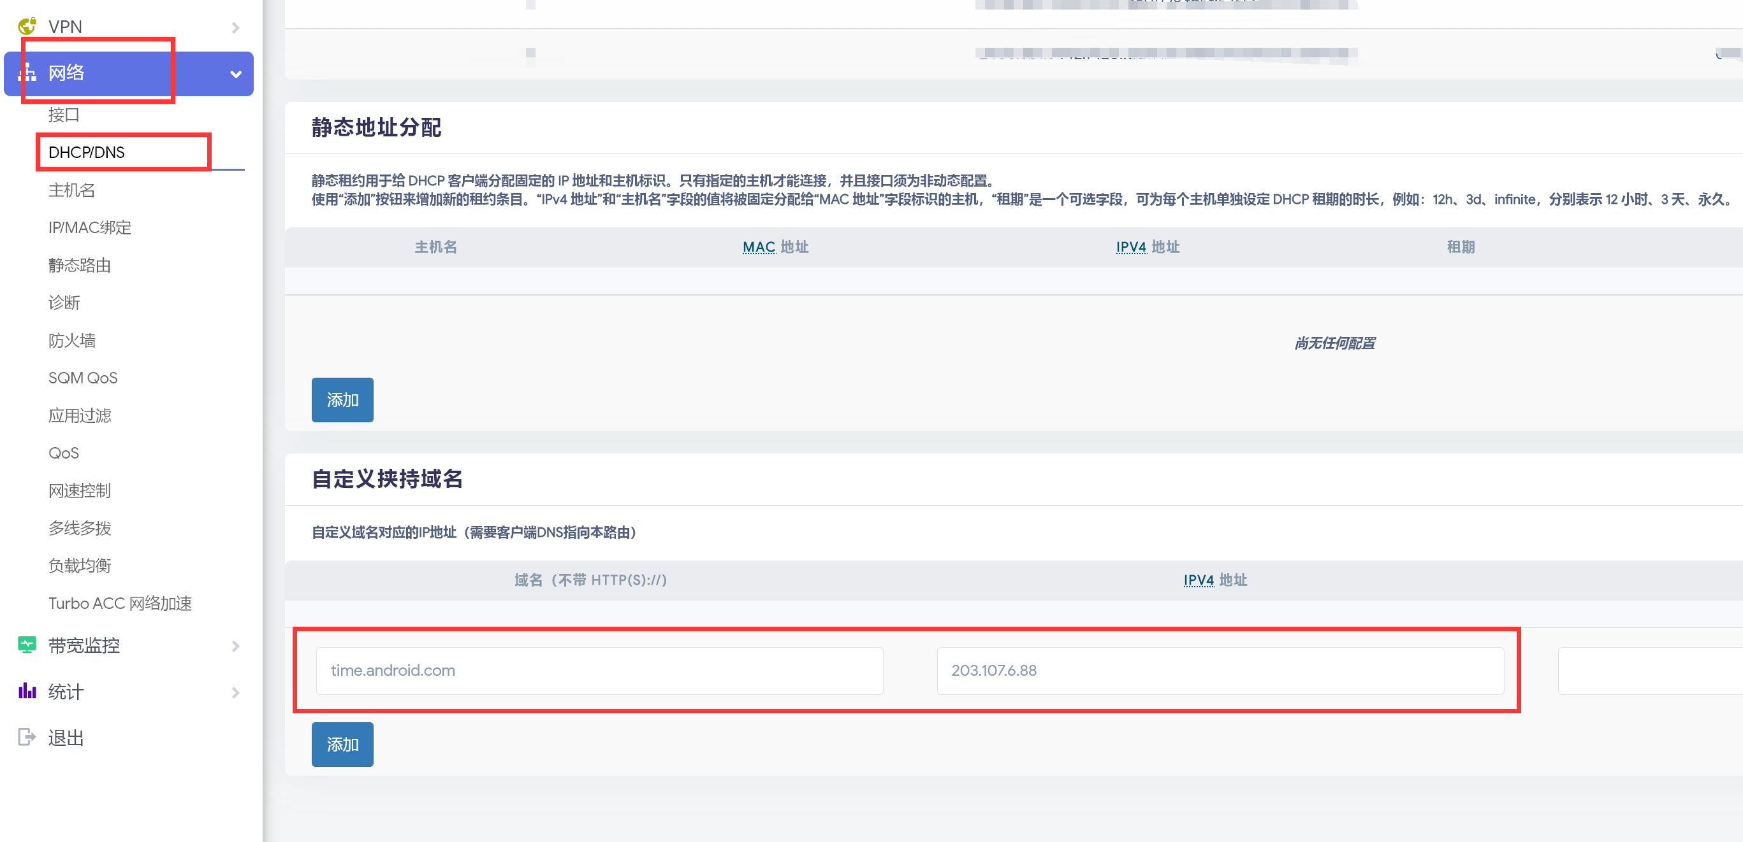The image size is (1743, 842).
Task: Open SQM QoS menu entry
Action: (82, 378)
